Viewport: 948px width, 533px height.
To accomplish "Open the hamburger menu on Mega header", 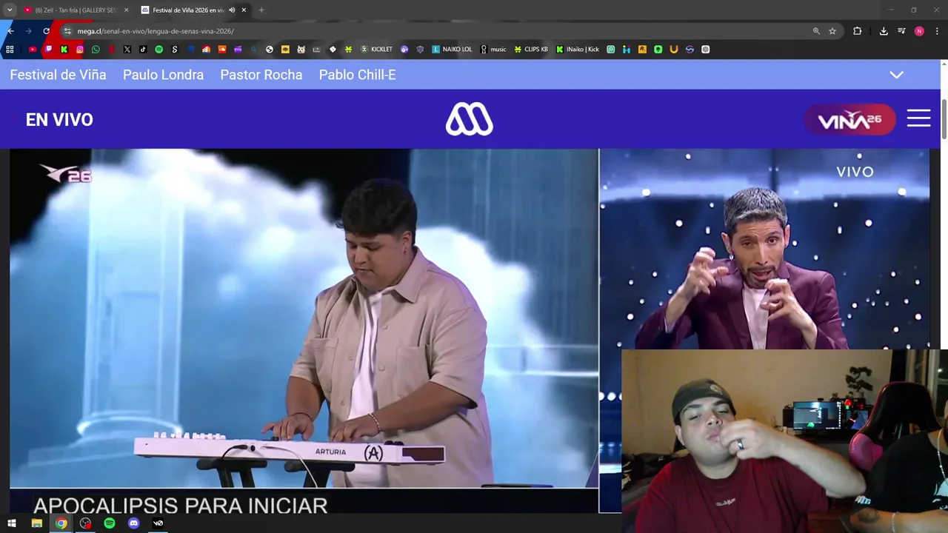I will coord(918,118).
